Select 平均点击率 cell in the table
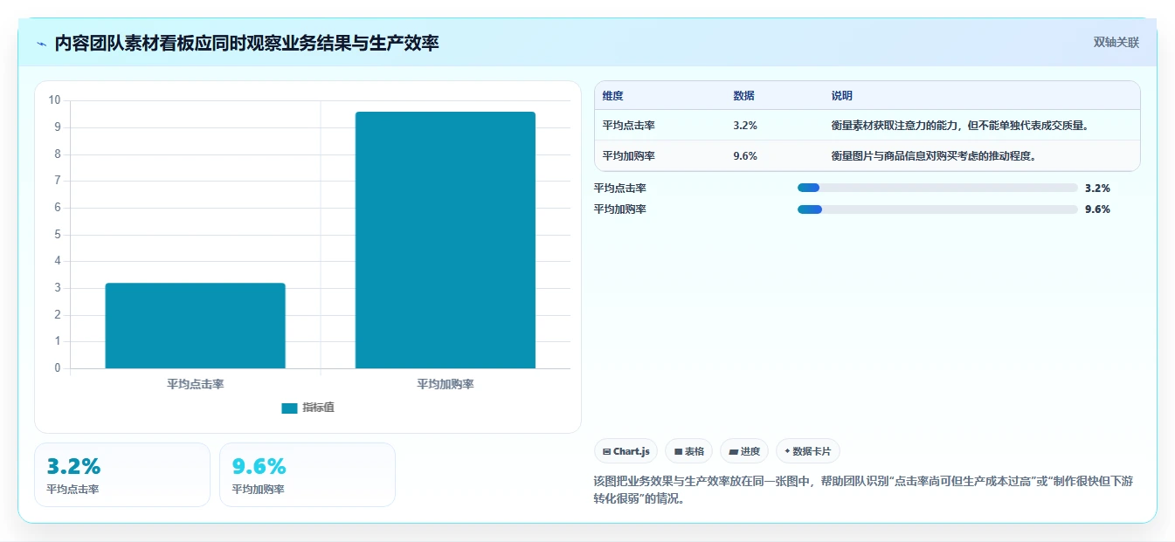The width and height of the screenshot is (1175, 542). pos(629,126)
